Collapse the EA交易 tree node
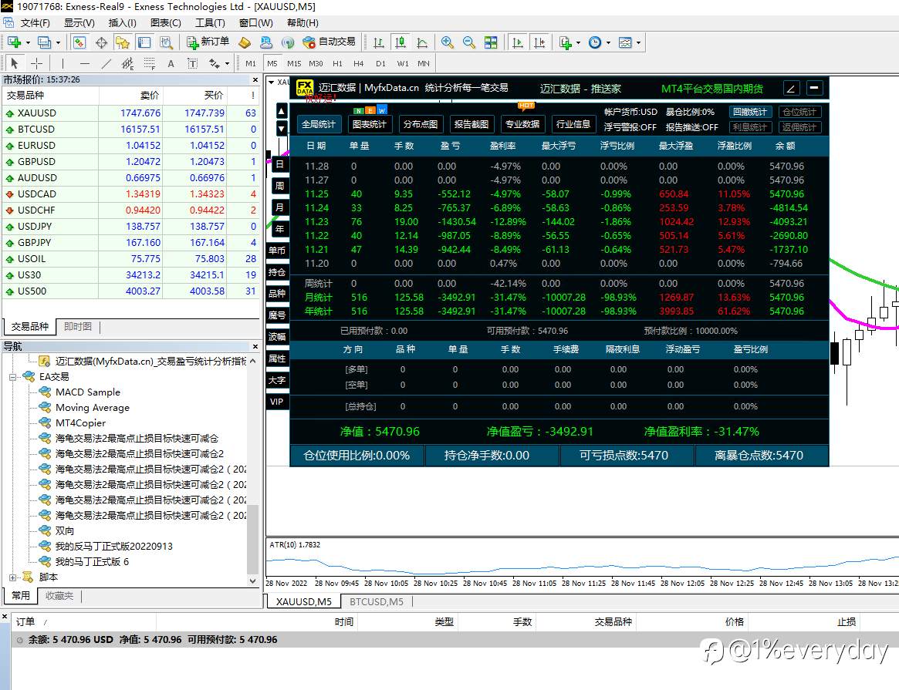Viewport: 899px width, 690px height. tap(12, 377)
